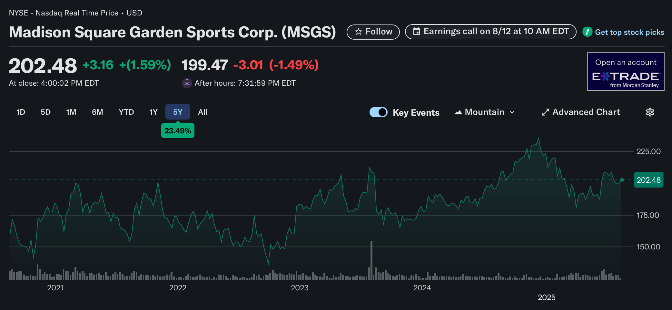Toggle the Key Events switch
The image size is (672, 310).
tap(379, 112)
